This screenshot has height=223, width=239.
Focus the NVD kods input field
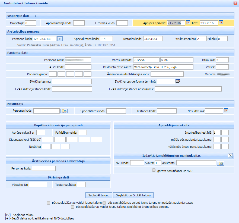click(x=137, y=163)
